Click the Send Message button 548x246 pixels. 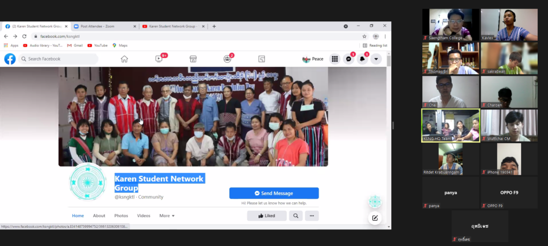pos(274,193)
